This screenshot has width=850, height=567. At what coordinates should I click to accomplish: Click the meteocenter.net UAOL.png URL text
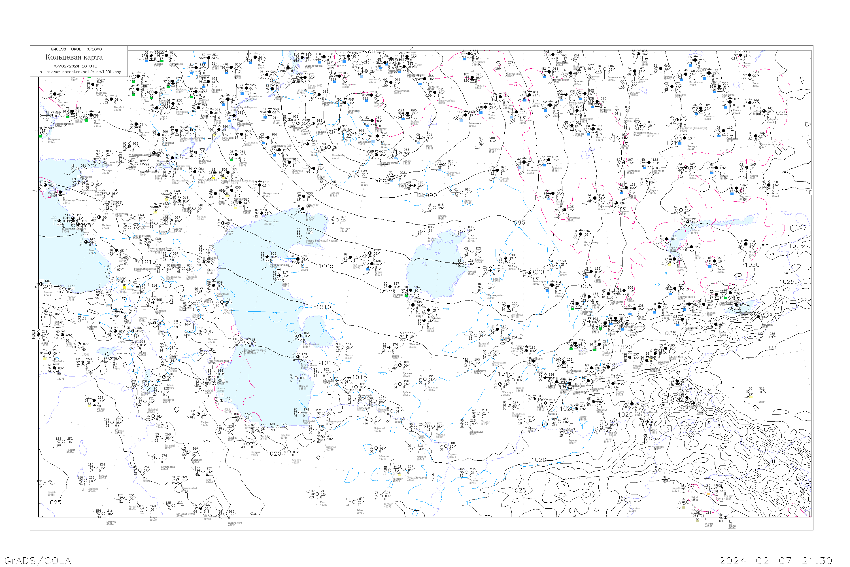pos(80,72)
